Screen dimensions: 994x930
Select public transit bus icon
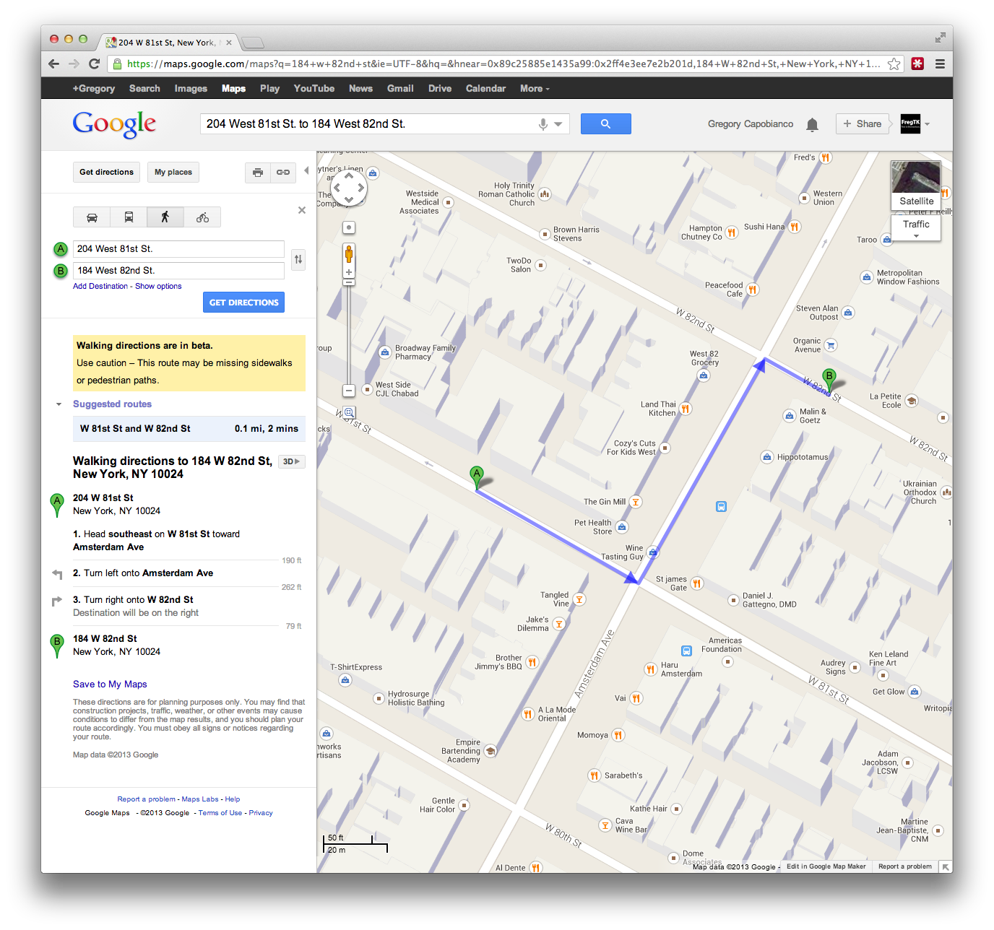click(129, 217)
